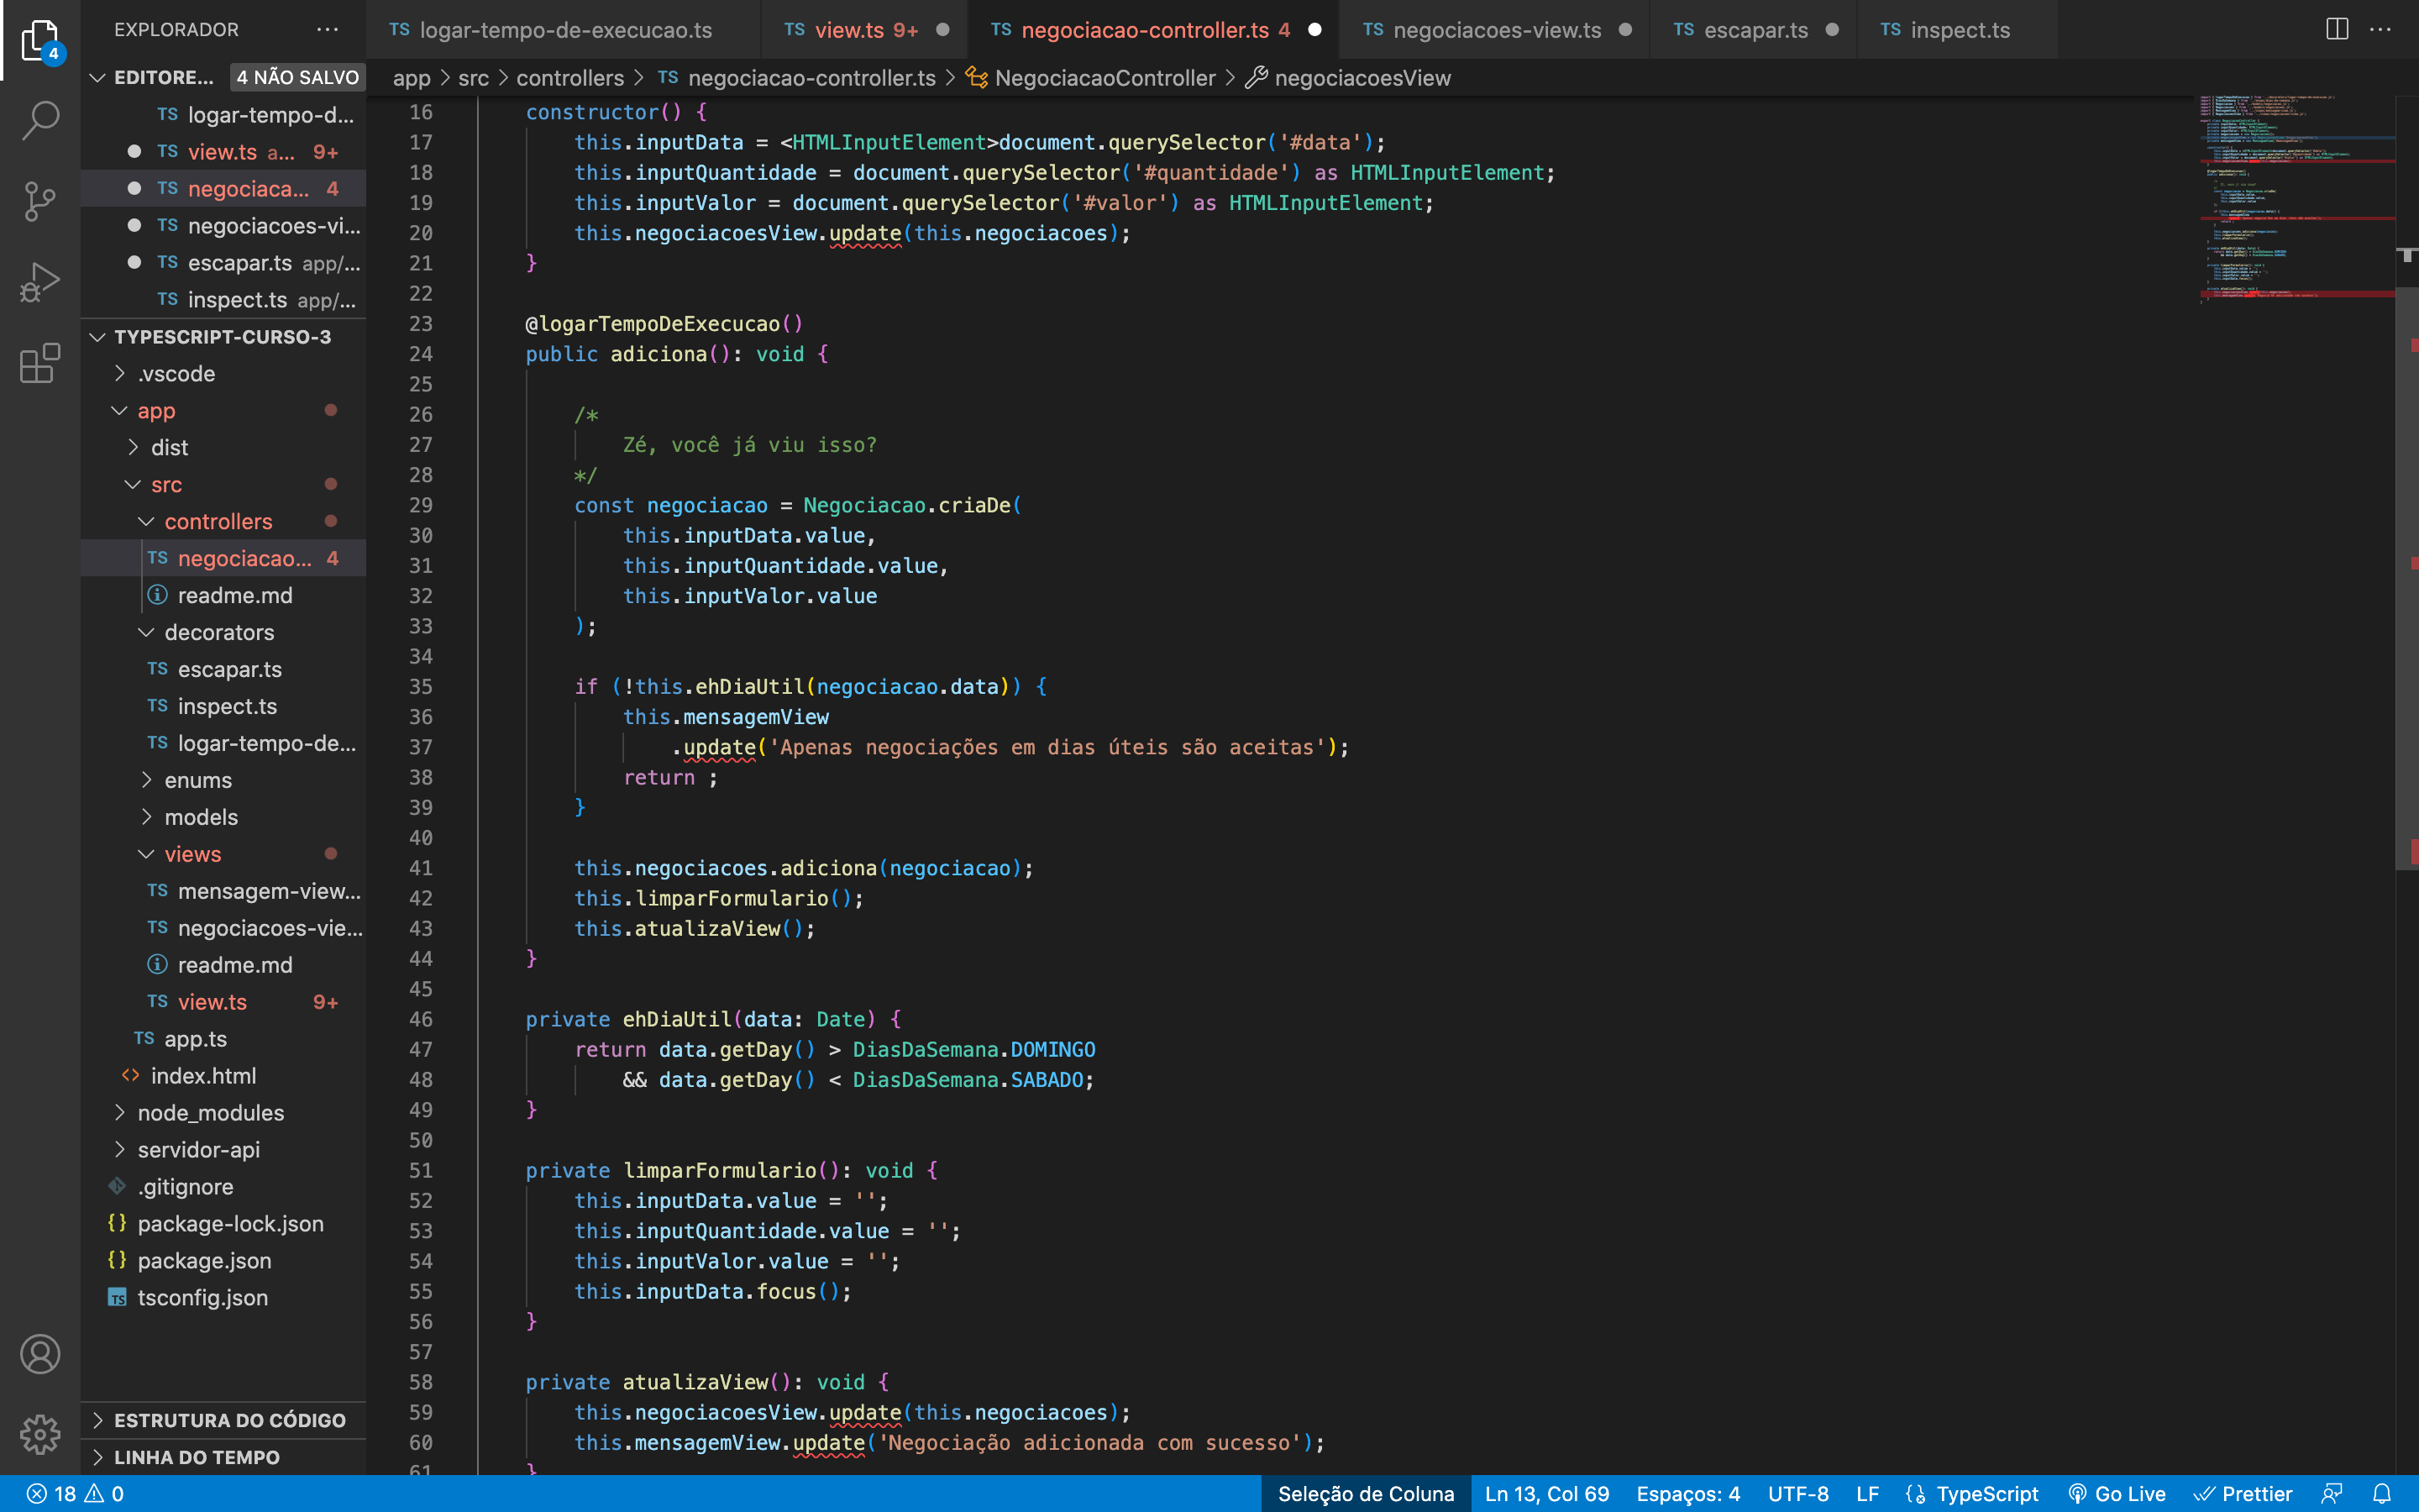Expand Estrutura do Código outline section
2419x1512 pixels.
[224, 1420]
